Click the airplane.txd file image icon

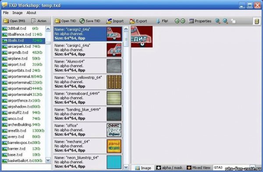tap(4, 59)
